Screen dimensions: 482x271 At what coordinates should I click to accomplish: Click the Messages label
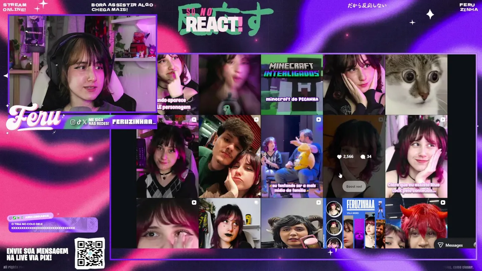pyautogui.click(x=454, y=245)
